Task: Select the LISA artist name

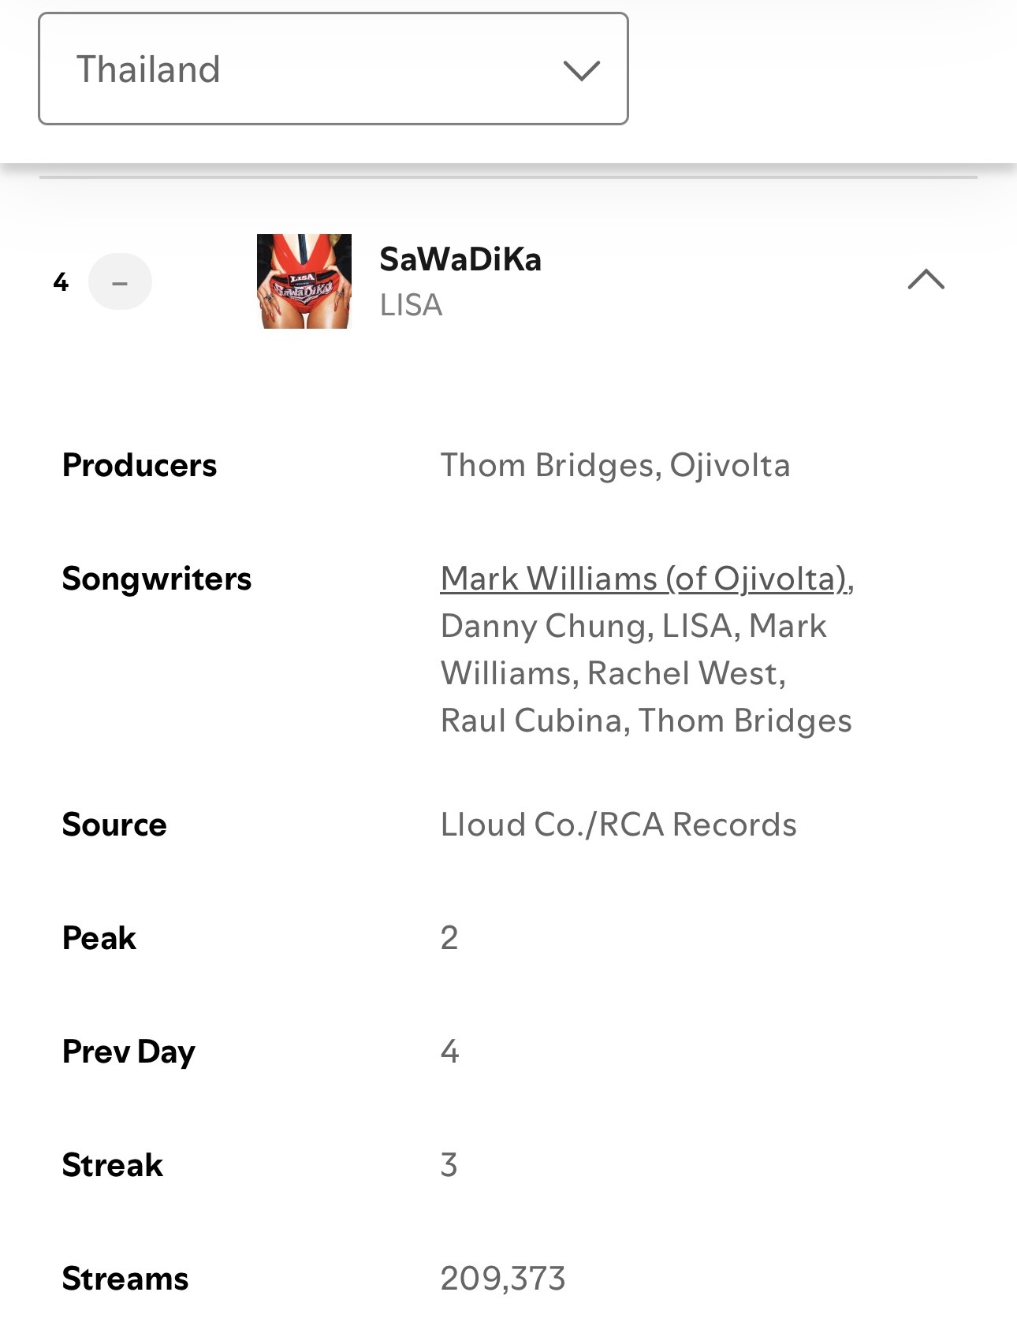Action: 411,305
